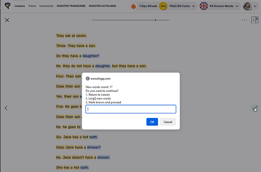This screenshot has height=172, width=261.
Task: Open the Lessons menu
Action: coord(20,6)
